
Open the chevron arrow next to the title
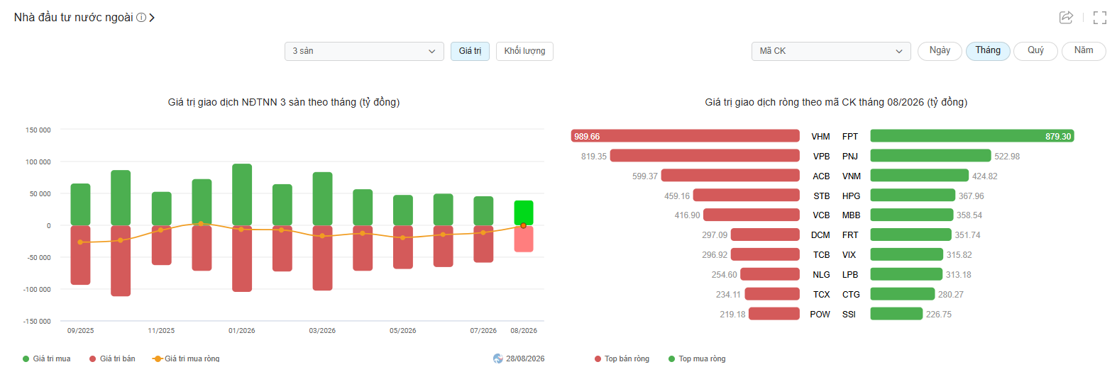152,17
